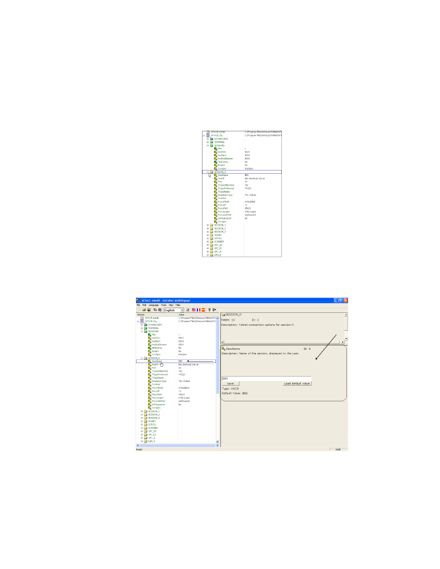This screenshot has height=569, width=440.
Task: Select green Max key icon in IniEditor tree
Action: (x=149, y=334)
